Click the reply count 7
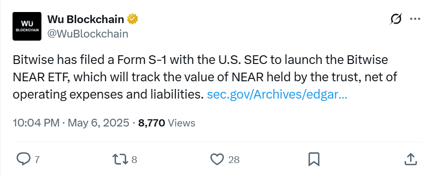Image resolution: width=433 pixels, height=176 pixels. [x=37, y=160]
